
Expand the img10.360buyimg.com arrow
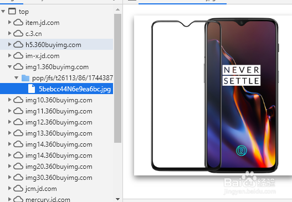(9, 100)
